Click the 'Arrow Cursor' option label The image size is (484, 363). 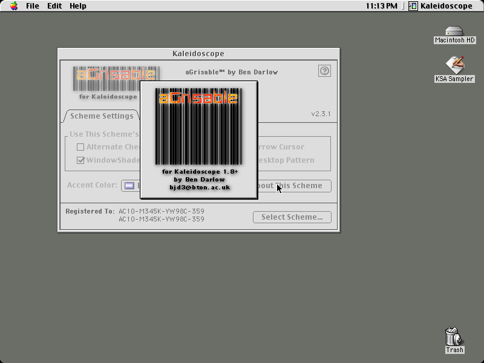point(281,147)
